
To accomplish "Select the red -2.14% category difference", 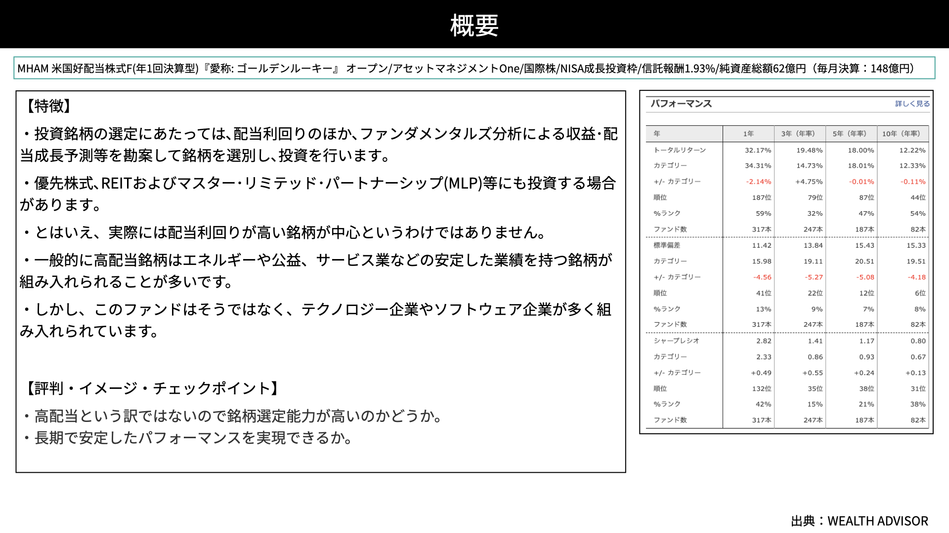I will [759, 182].
